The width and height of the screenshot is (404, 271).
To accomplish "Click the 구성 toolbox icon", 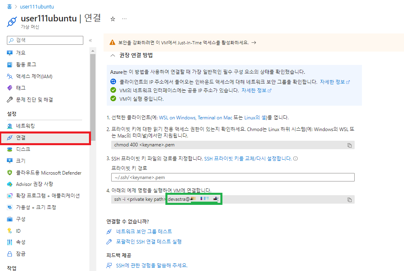I will coord(10,219).
